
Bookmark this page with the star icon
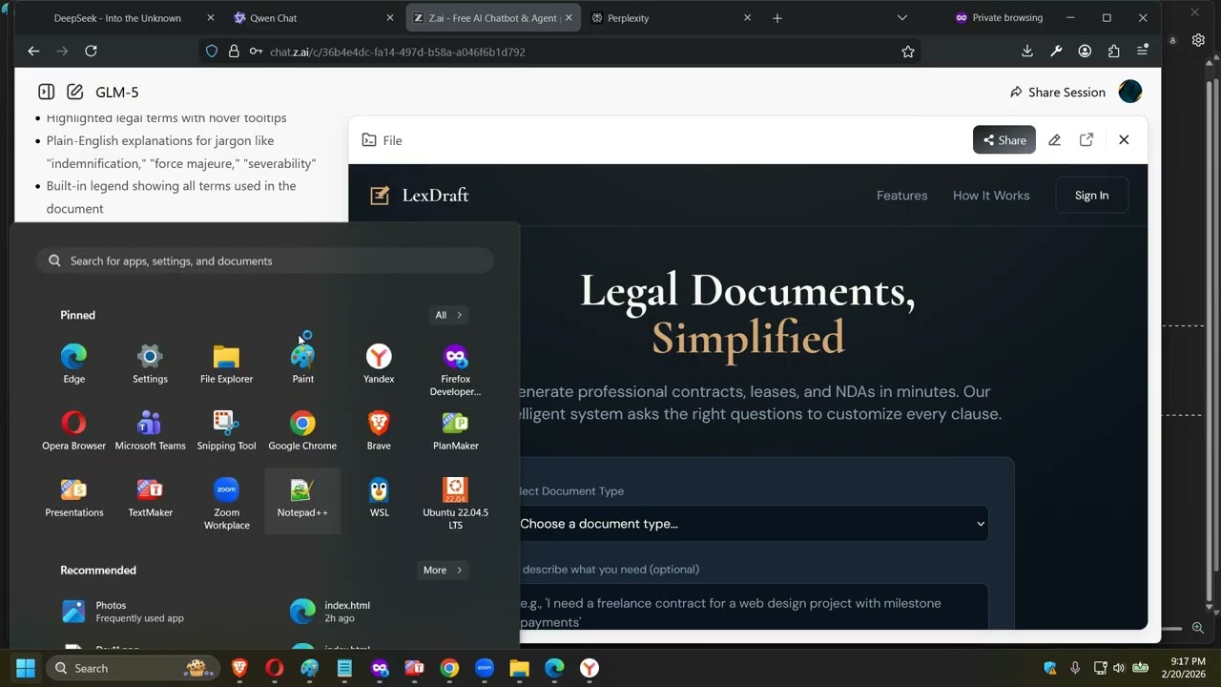click(908, 52)
